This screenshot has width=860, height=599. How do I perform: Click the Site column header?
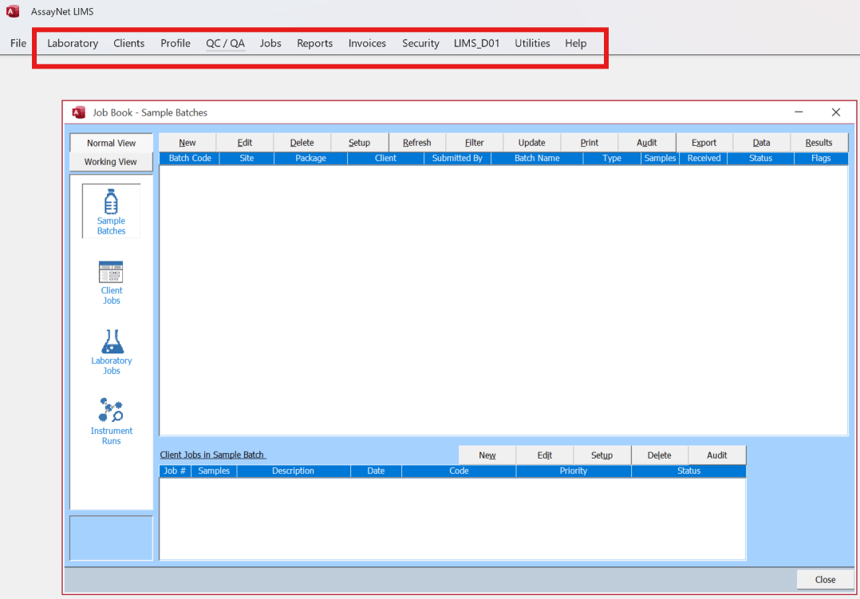pos(247,158)
